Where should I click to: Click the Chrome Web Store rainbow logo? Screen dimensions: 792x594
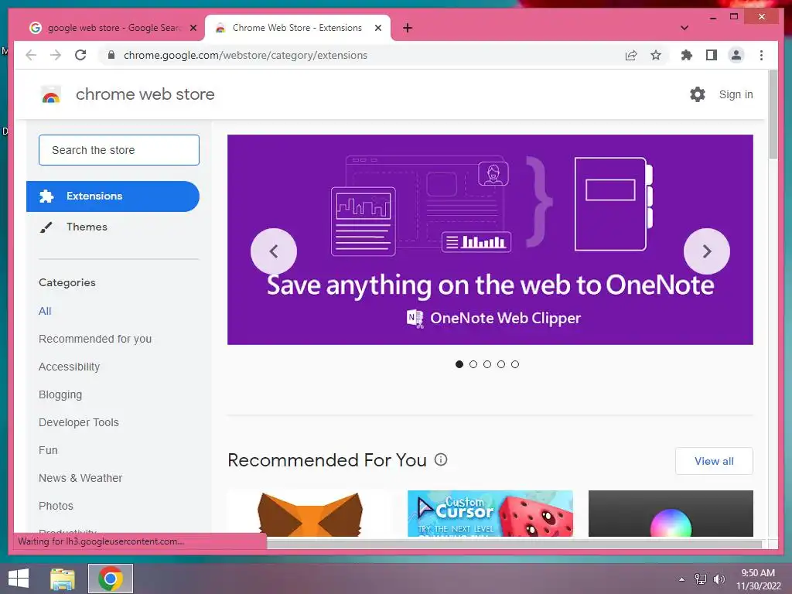click(x=50, y=94)
